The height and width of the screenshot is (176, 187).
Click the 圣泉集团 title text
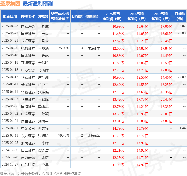pyautogui.click(x=10, y=3)
